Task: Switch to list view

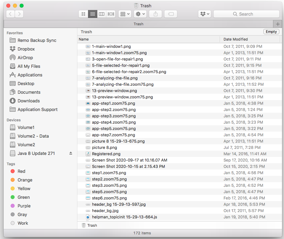Action: tap(93, 14)
